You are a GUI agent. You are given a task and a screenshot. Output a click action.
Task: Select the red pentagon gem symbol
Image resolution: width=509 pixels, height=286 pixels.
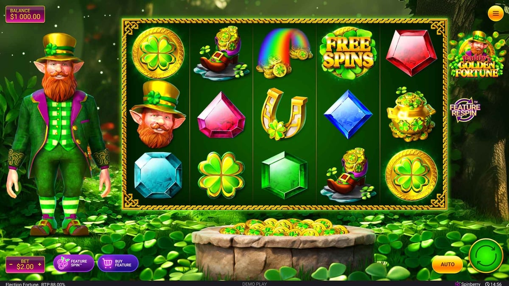coord(411,53)
